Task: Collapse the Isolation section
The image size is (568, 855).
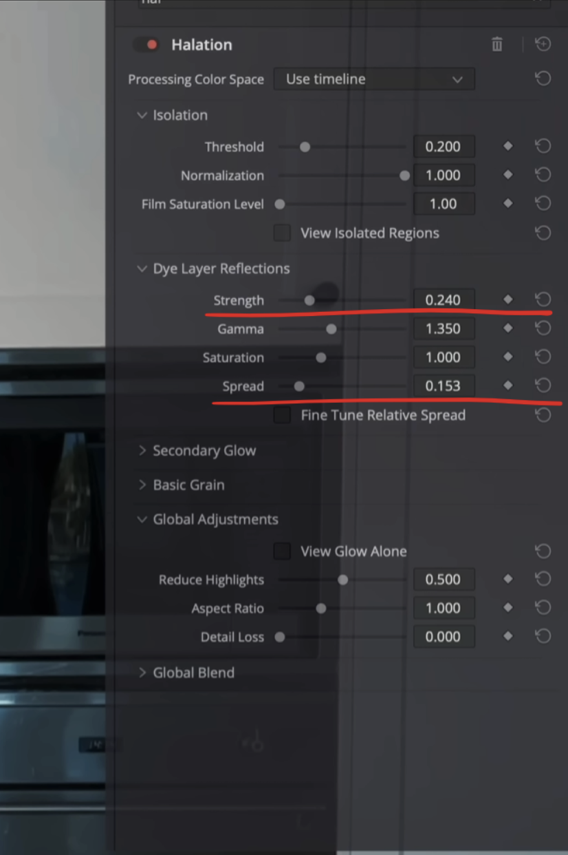Action: point(142,115)
